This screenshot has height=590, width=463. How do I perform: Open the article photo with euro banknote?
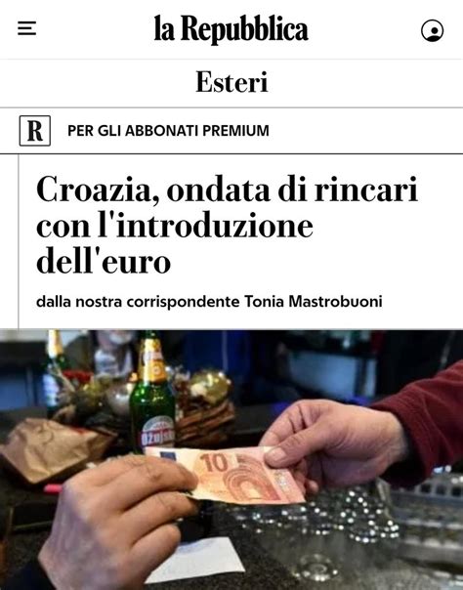coord(231,460)
